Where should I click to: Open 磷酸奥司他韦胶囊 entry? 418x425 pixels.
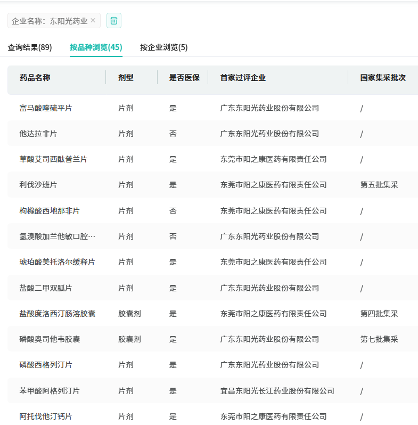pos(50,339)
